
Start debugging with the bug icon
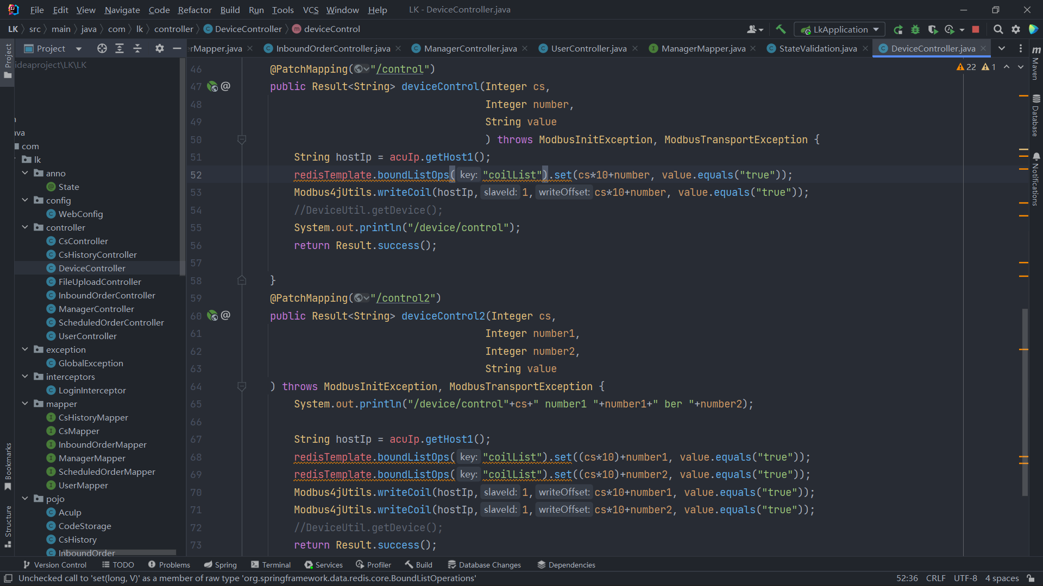915,29
